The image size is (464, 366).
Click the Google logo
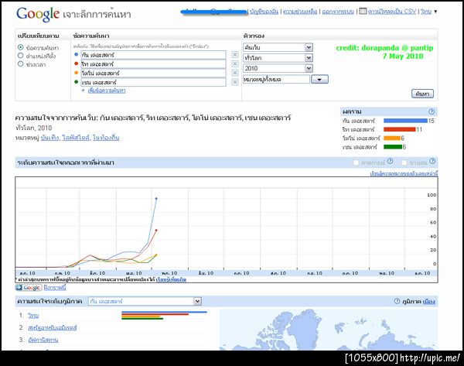coord(38,14)
